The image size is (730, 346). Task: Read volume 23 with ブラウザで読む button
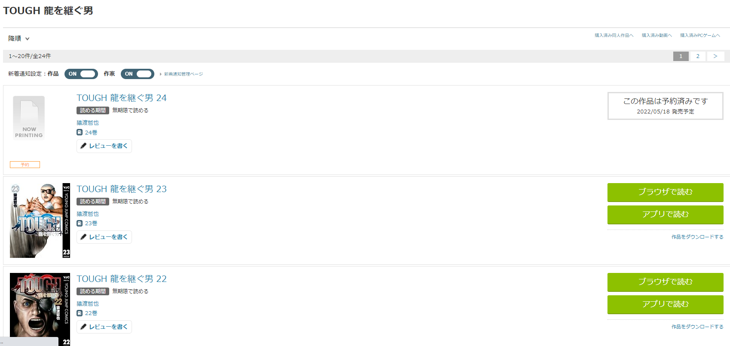click(665, 192)
